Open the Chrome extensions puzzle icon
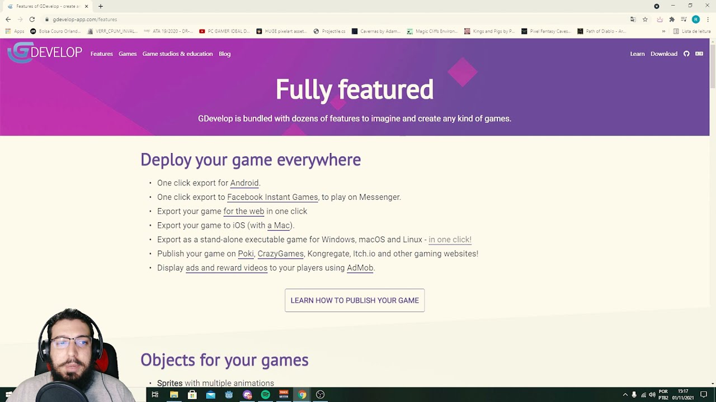This screenshot has width=716, height=402. [672, 19]
